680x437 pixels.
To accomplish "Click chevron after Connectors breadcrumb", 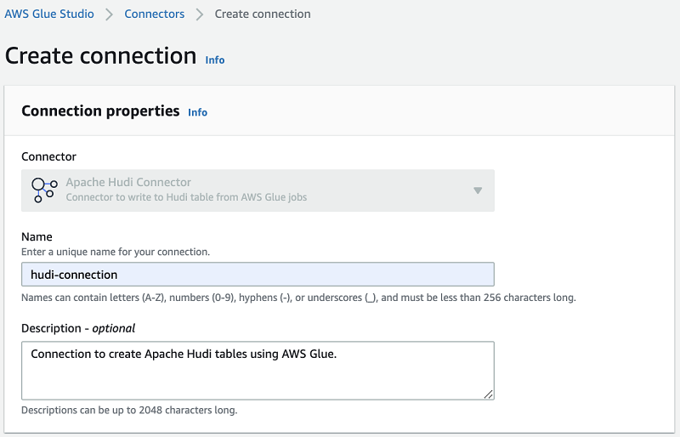I will pos(200,14).
